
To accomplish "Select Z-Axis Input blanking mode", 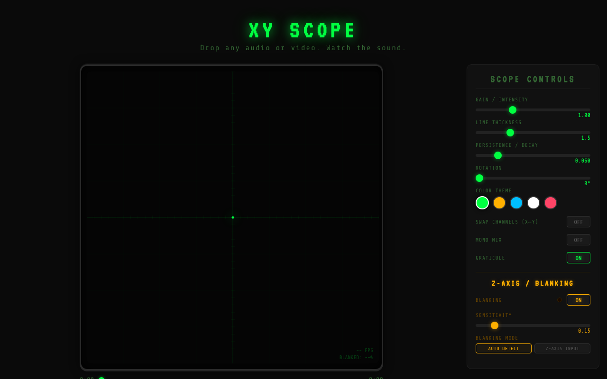I will (562, 349).
